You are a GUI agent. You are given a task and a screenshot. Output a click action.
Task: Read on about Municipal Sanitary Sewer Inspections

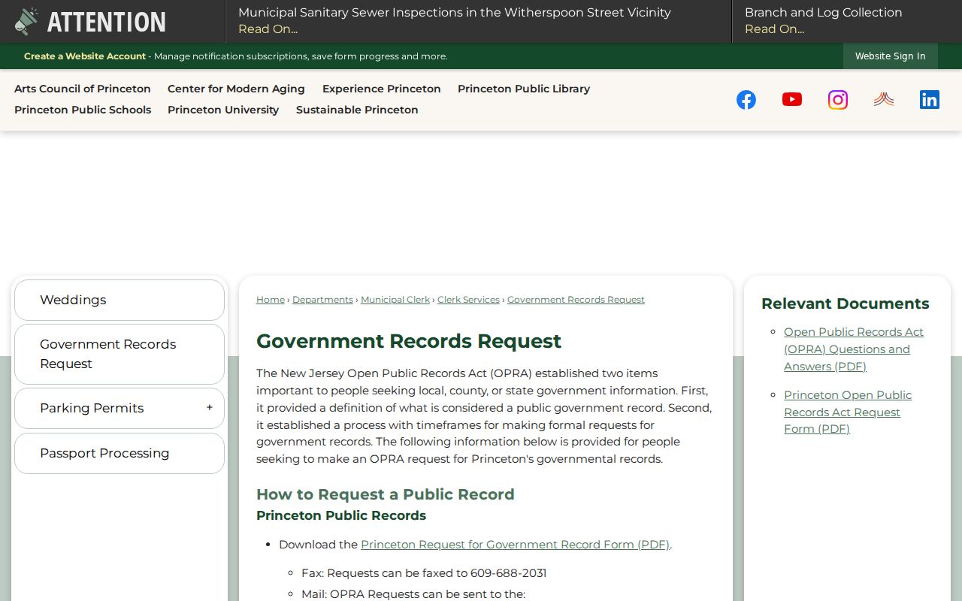point(268,29)
